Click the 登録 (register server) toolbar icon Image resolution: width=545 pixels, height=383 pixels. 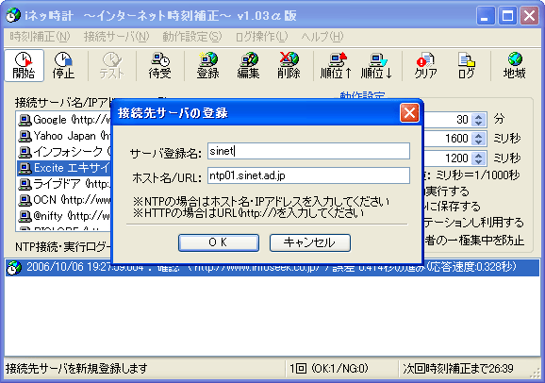(x=207, y=65)
